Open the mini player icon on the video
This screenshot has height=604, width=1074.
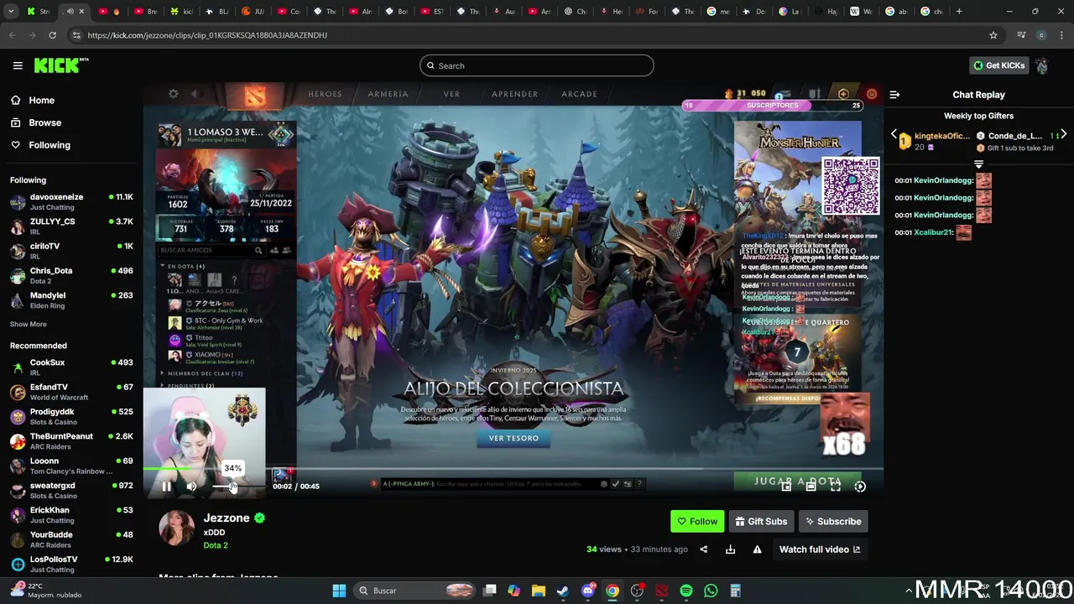pos(786,487)
